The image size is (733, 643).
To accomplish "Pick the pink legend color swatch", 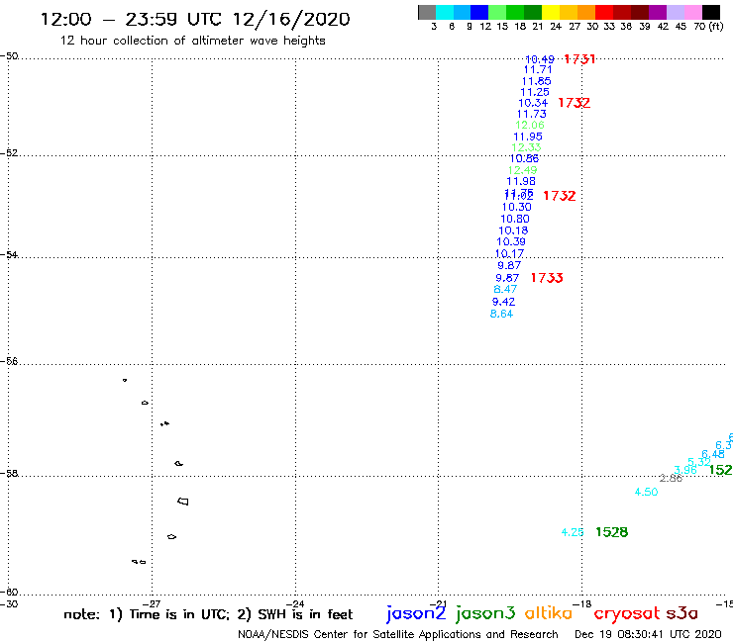I will (692, 12).
